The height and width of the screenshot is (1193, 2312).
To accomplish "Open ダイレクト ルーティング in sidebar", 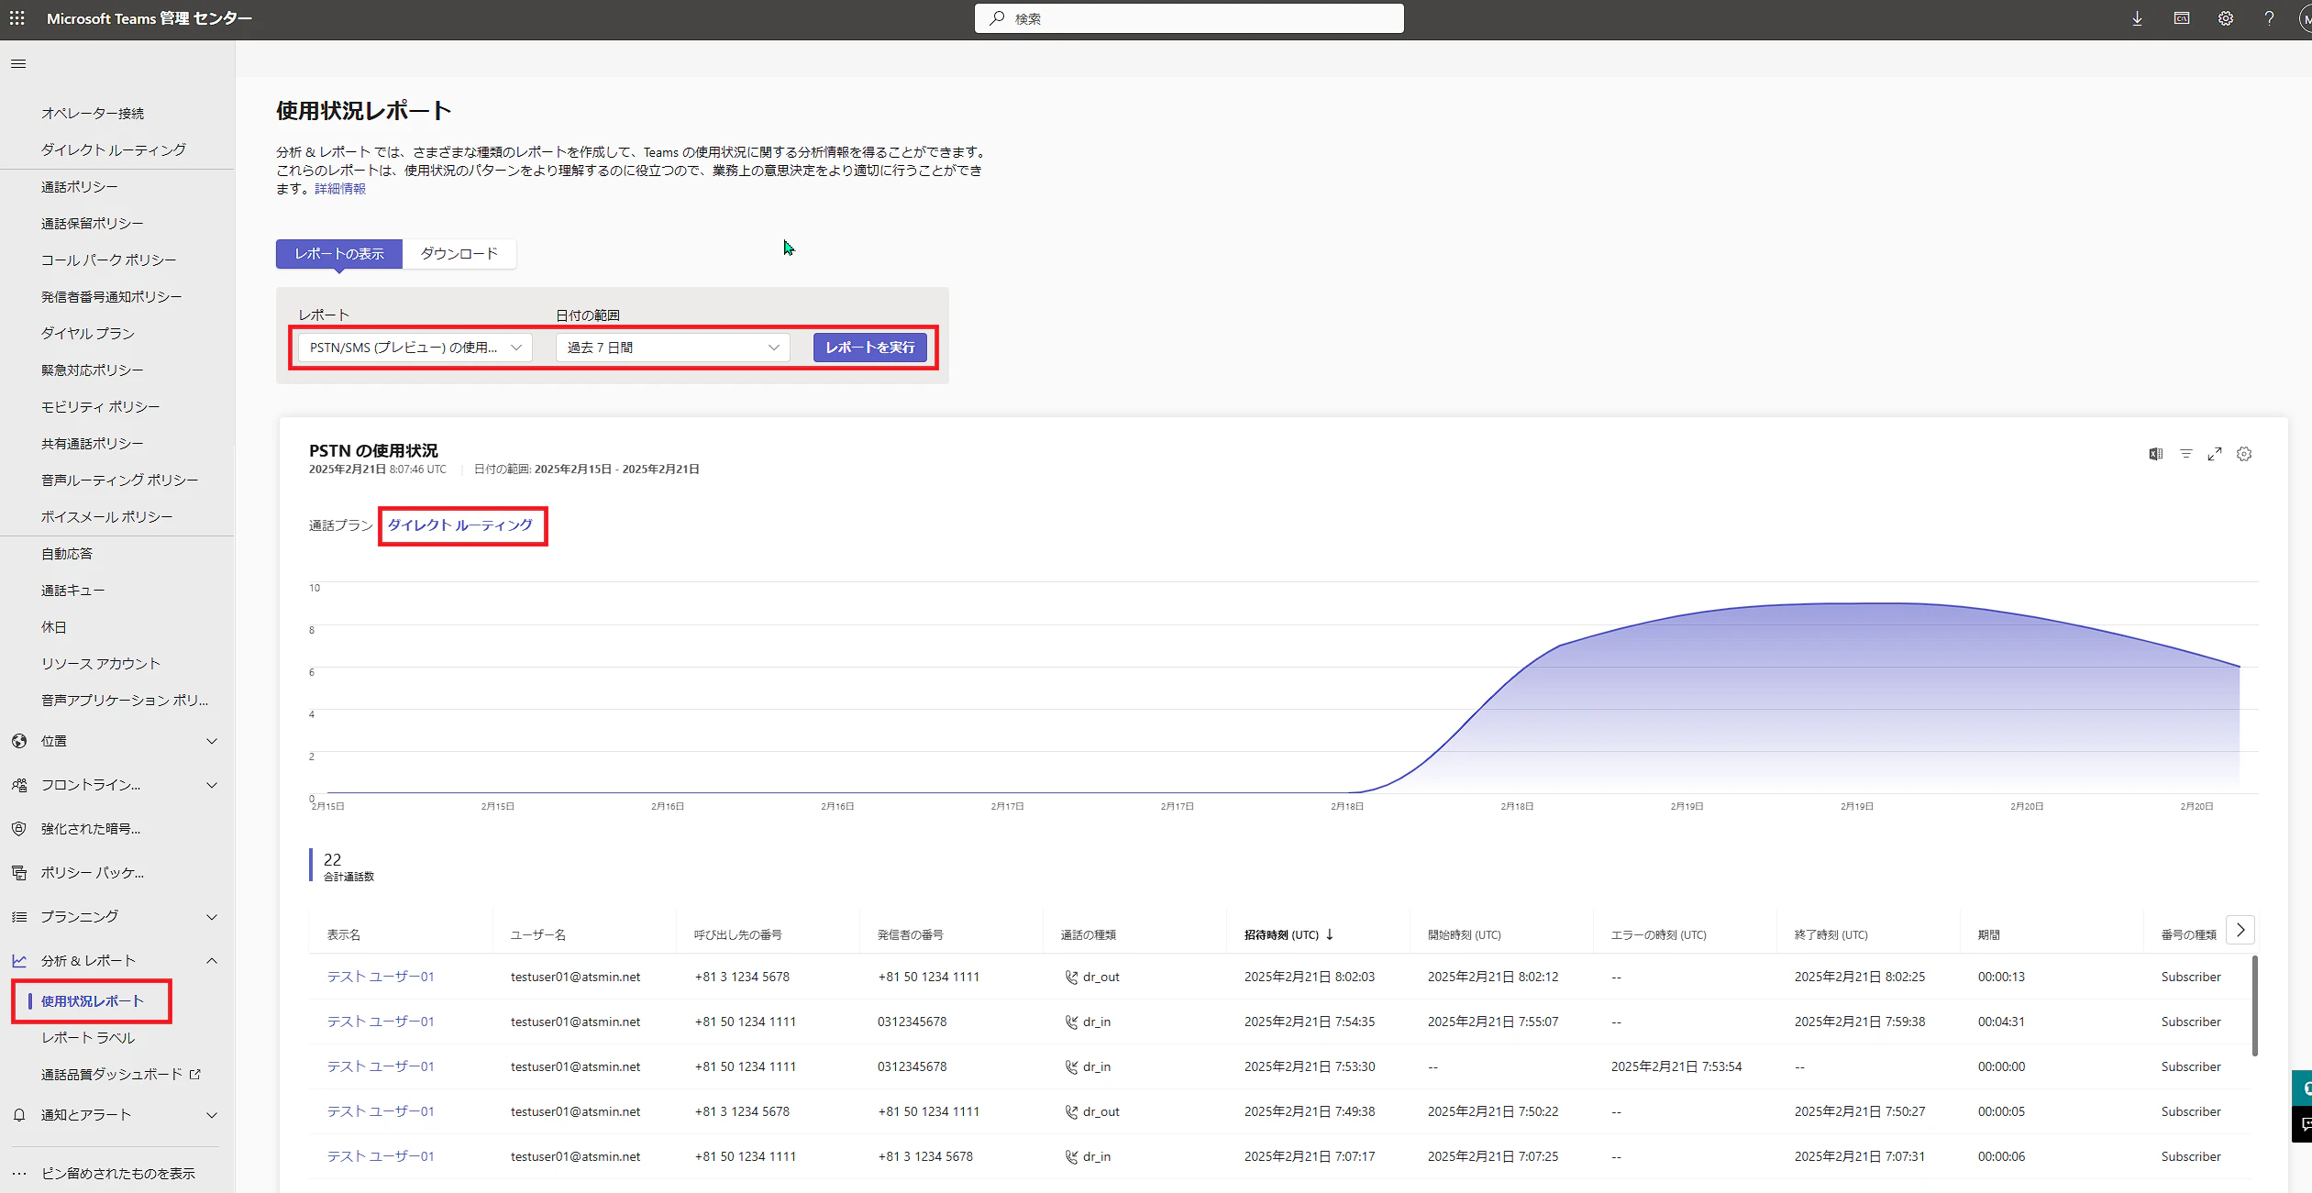I will 114,150.
